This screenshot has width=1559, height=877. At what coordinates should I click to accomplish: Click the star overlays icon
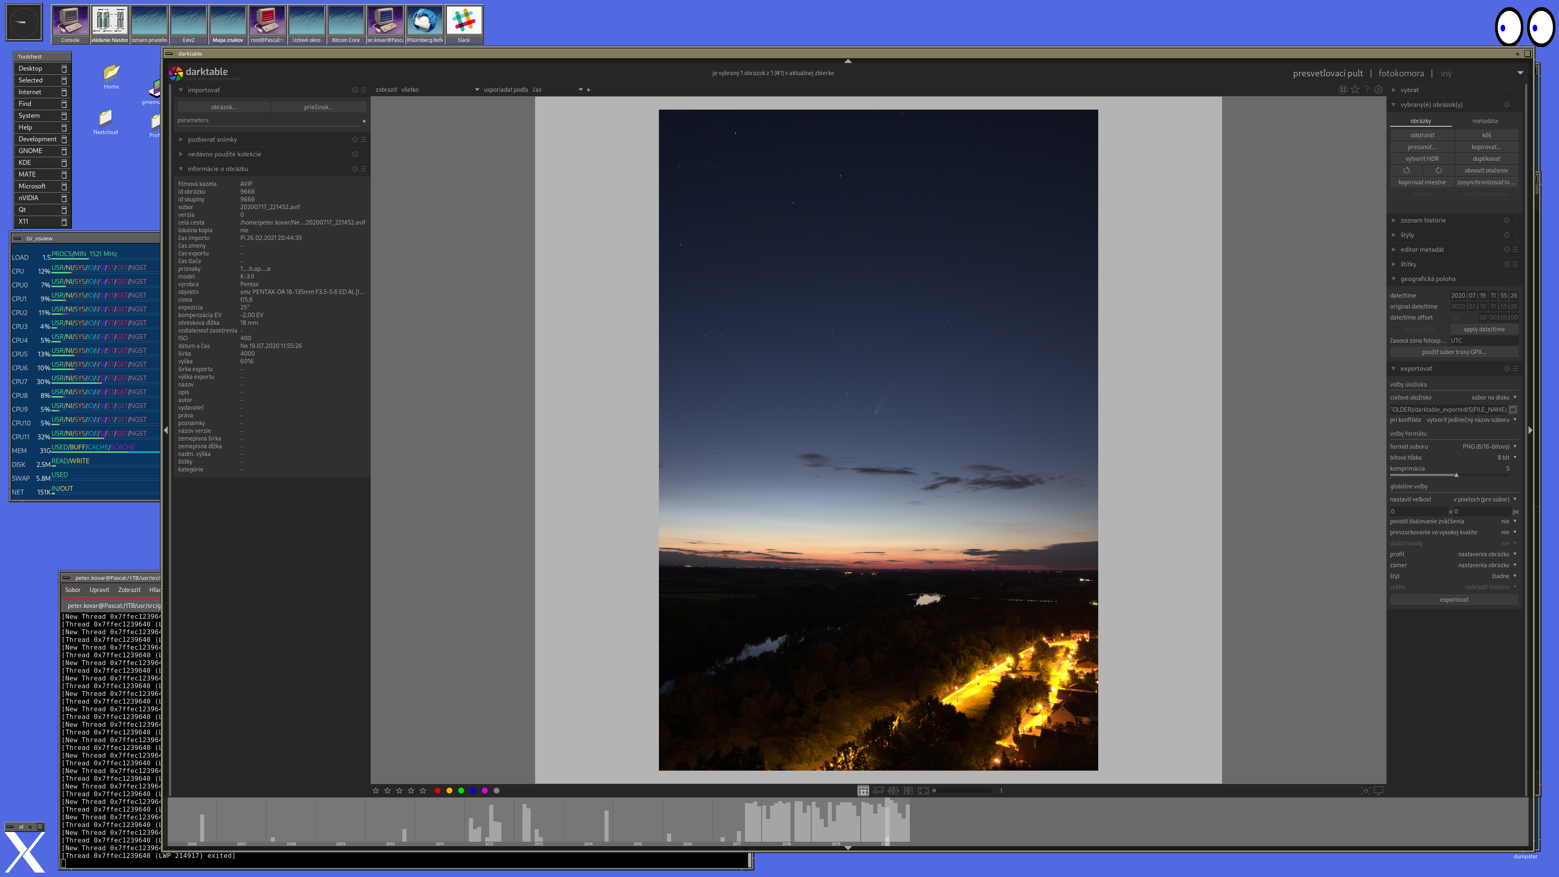(x=1354, y=90)
